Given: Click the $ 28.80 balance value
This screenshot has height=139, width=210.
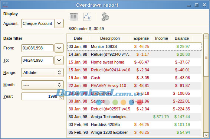Looking at the screenshot, I should pyautogui.click(x=183, y=54).
